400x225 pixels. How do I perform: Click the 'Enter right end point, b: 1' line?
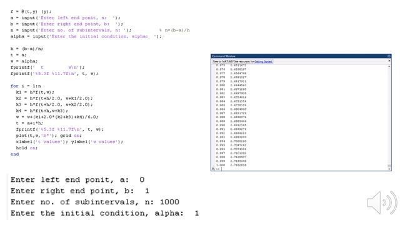pyautogui.click(x=80, y=191)
